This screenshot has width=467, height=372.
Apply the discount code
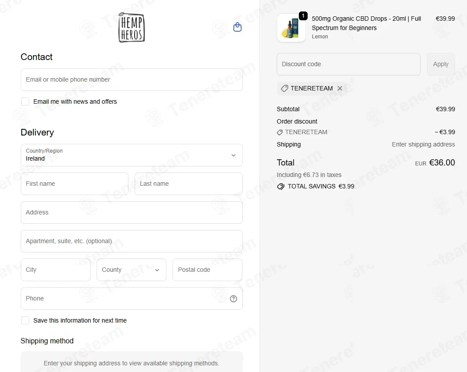click(x=441, y=64)
